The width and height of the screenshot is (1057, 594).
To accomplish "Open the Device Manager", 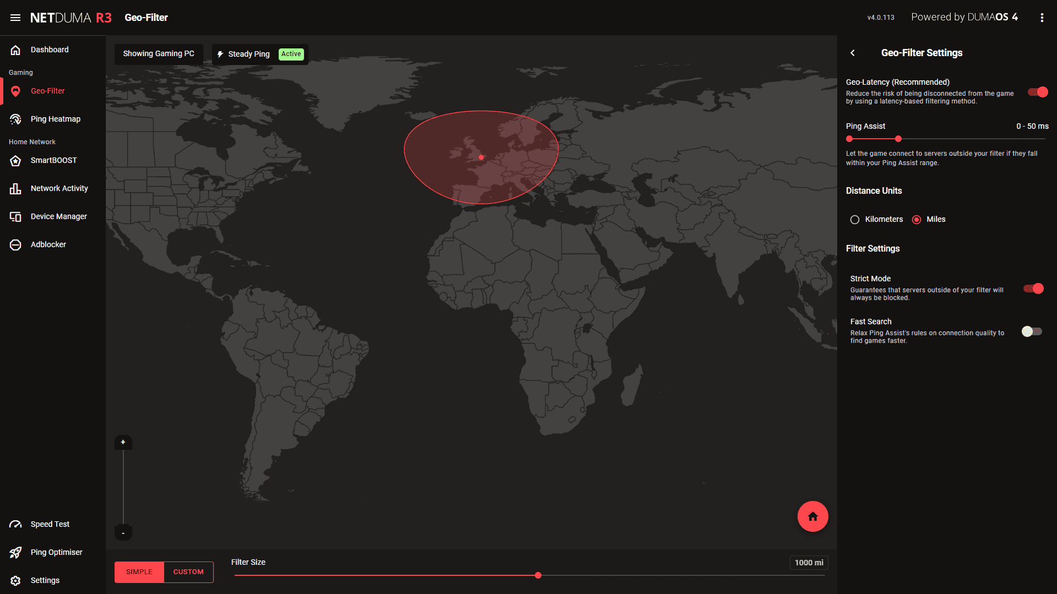I will 58,216.
